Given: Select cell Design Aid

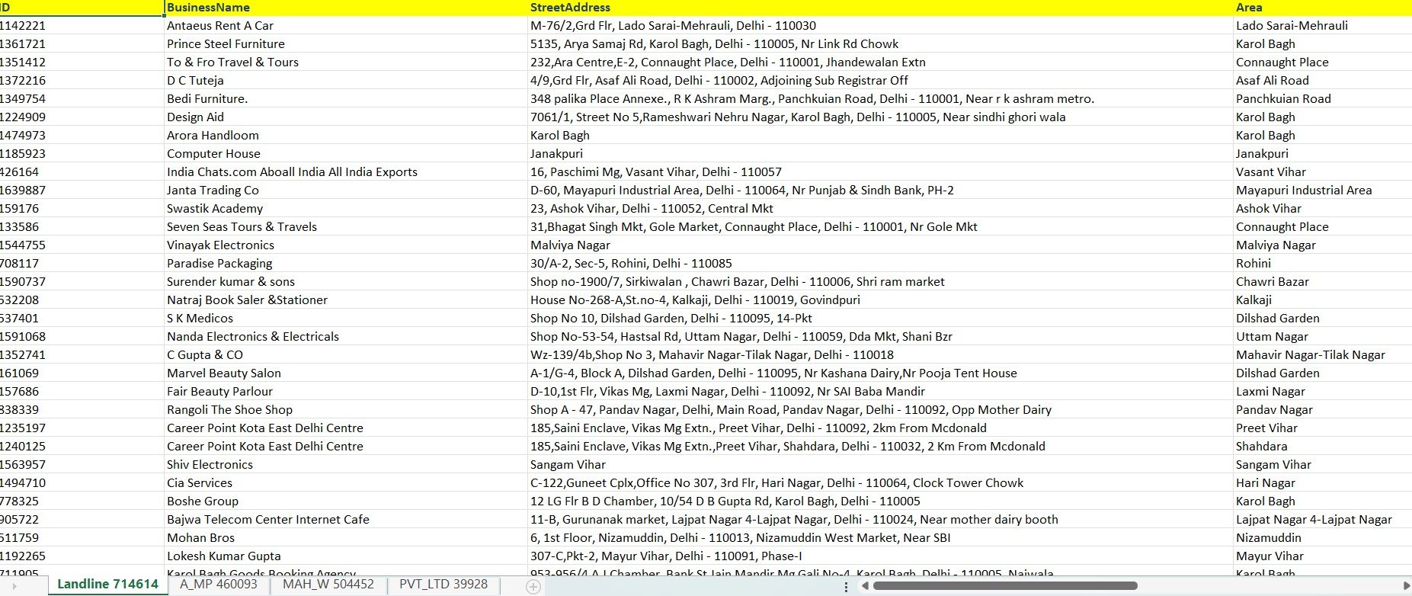Looking at the screenshot, I should (x=345, y=117).
